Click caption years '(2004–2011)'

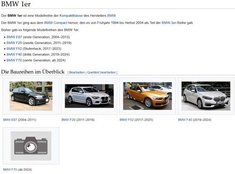27,120
